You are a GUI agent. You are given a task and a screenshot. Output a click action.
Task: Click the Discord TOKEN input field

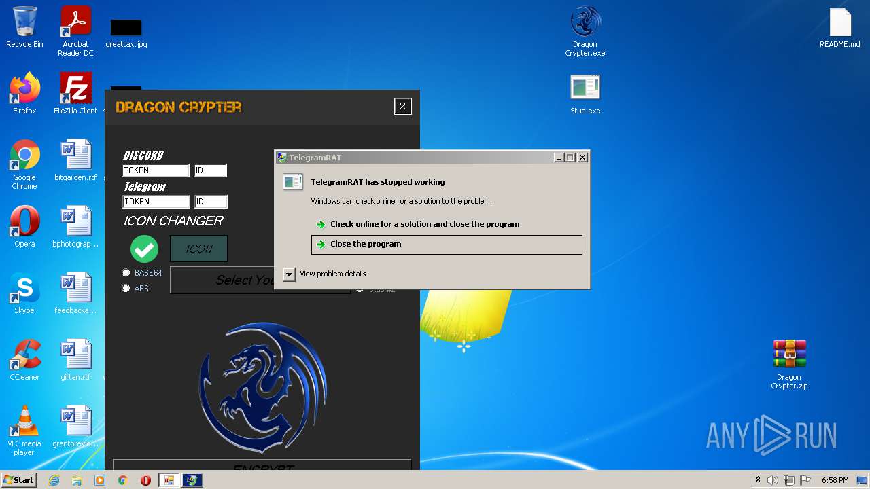[x=156, y=170]
